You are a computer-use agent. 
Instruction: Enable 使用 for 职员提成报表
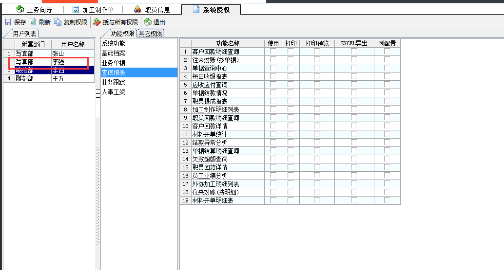[273, 101]
